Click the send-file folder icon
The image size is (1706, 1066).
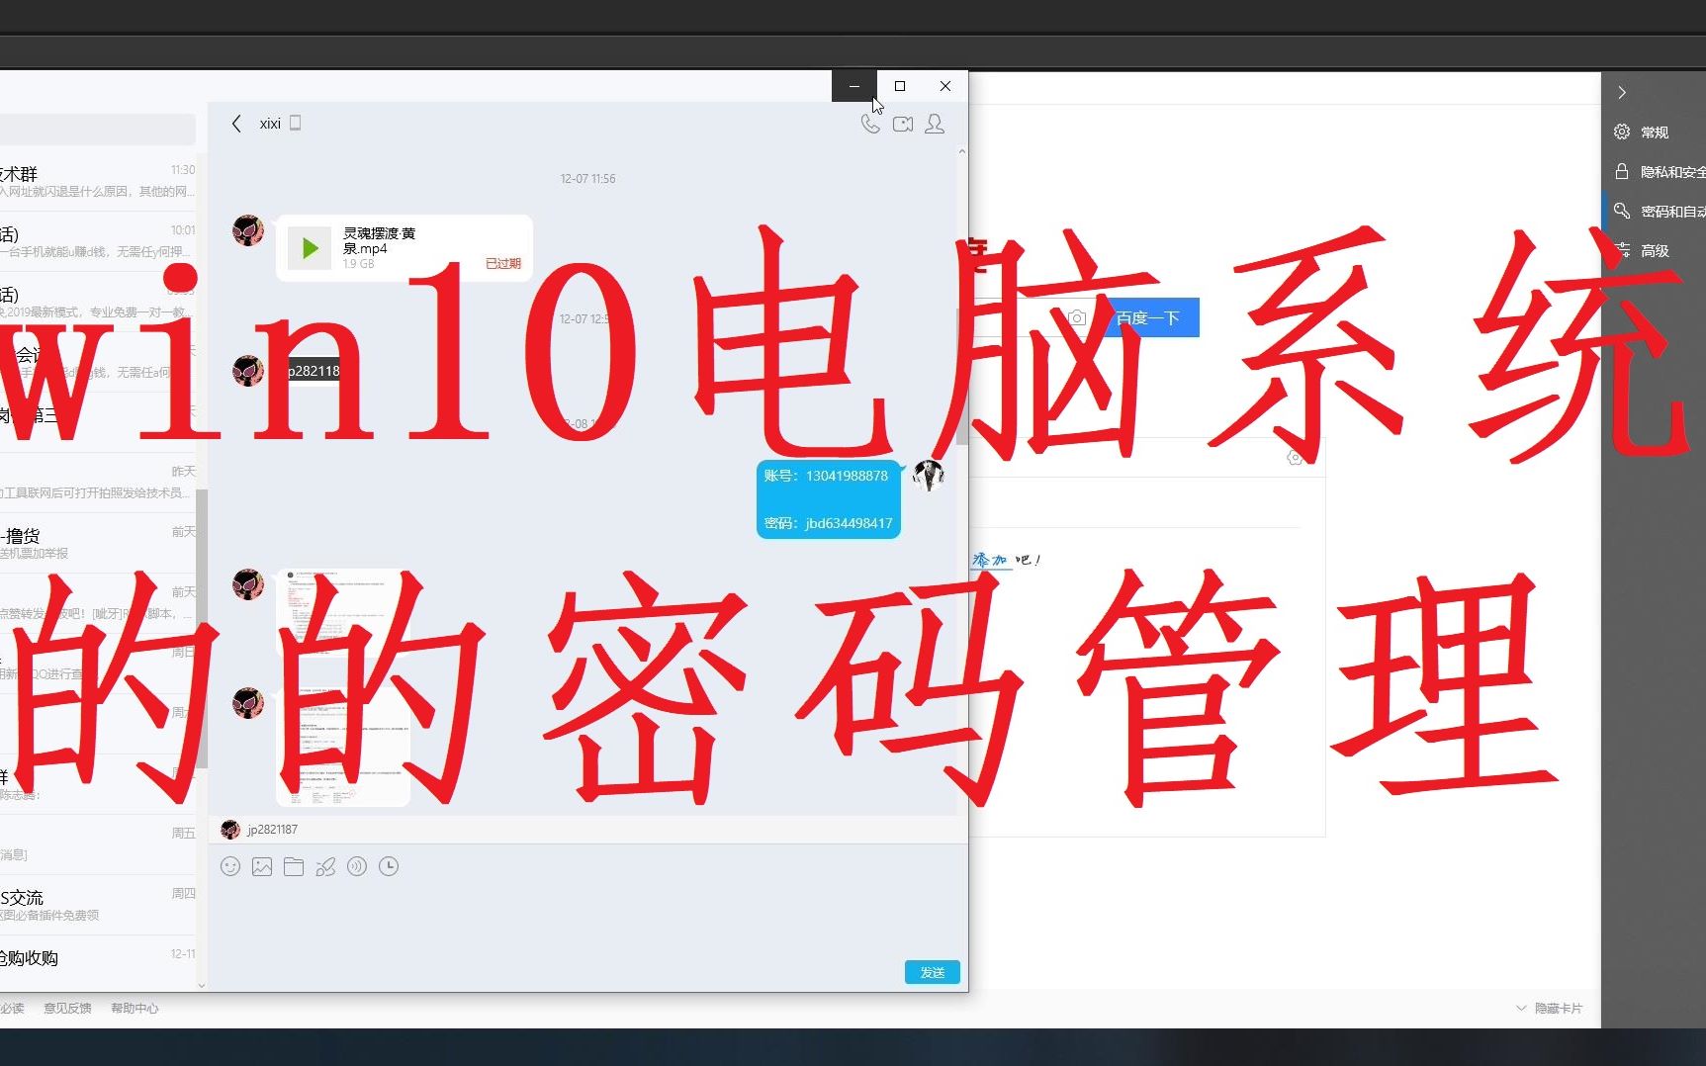coord(294,866)
